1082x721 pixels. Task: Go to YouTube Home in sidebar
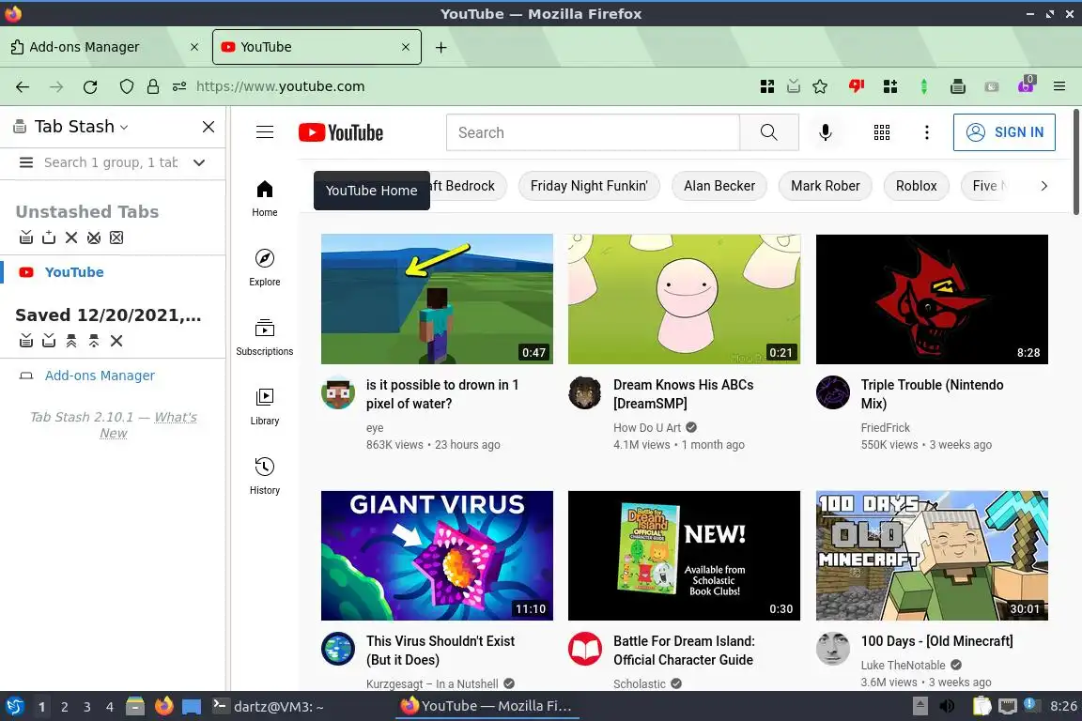(x=265, y=198)
